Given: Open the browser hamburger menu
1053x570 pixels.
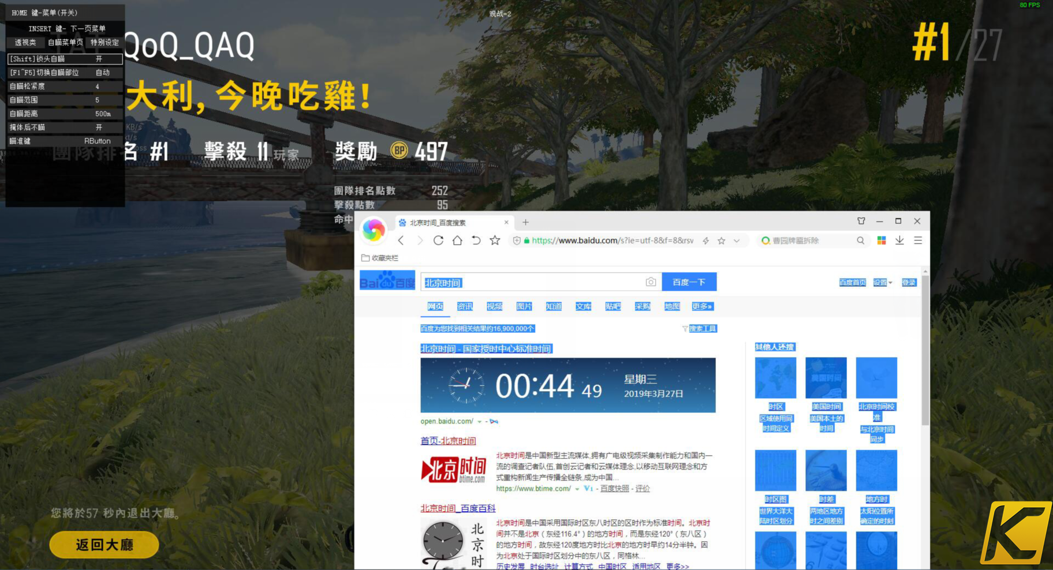Looking at the screenshot, I should pos(918,241).
